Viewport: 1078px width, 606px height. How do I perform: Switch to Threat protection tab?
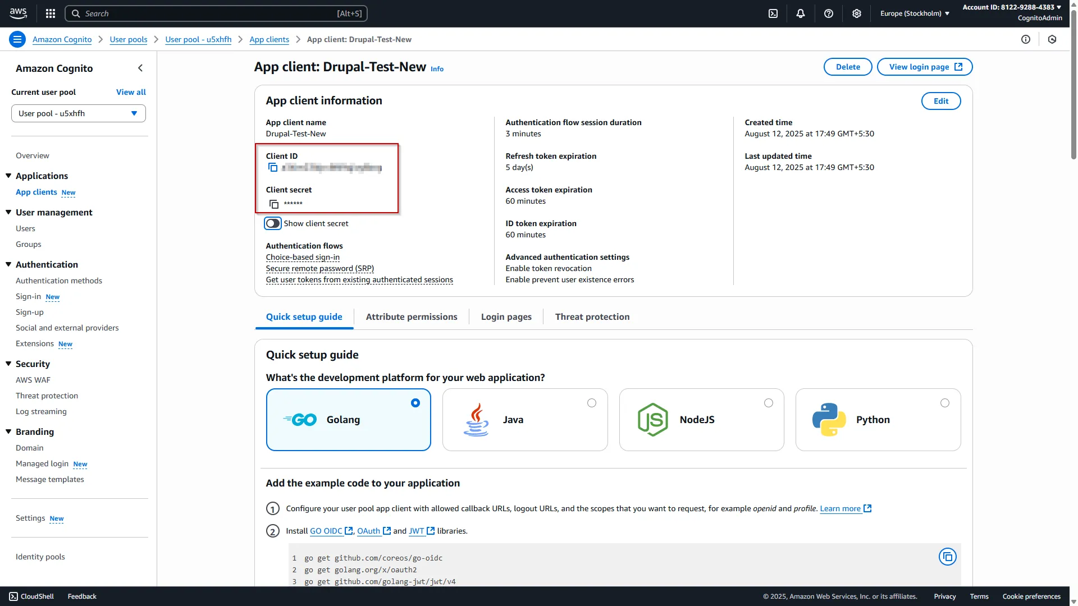592,317
